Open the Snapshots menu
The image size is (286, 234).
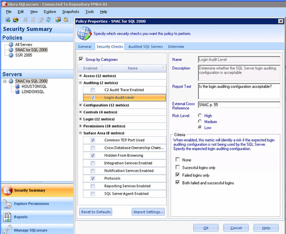point(70,12)
